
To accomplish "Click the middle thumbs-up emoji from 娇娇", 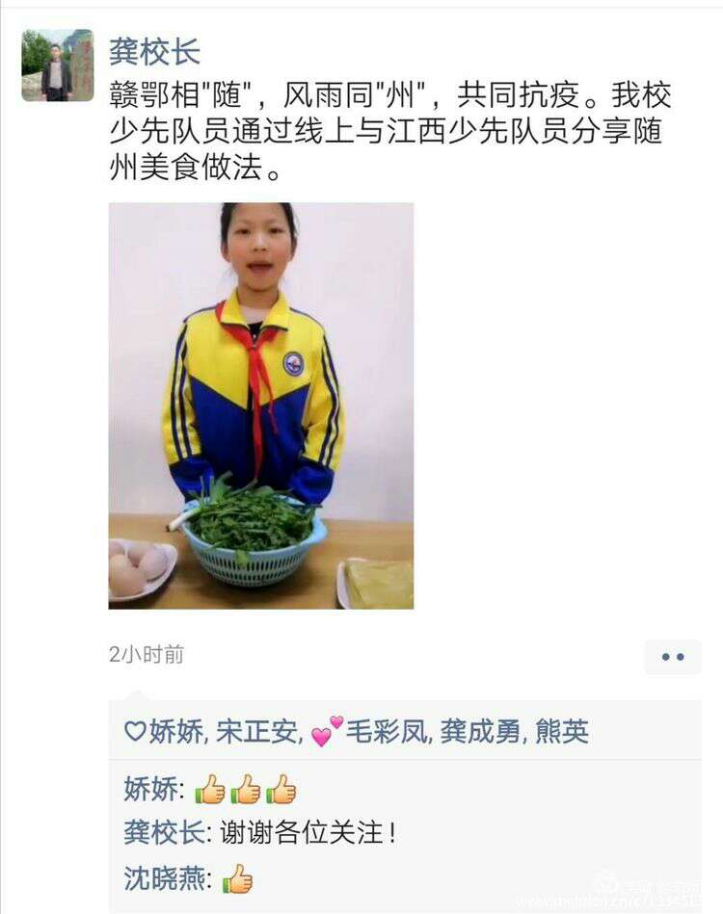I will (246, 789).
